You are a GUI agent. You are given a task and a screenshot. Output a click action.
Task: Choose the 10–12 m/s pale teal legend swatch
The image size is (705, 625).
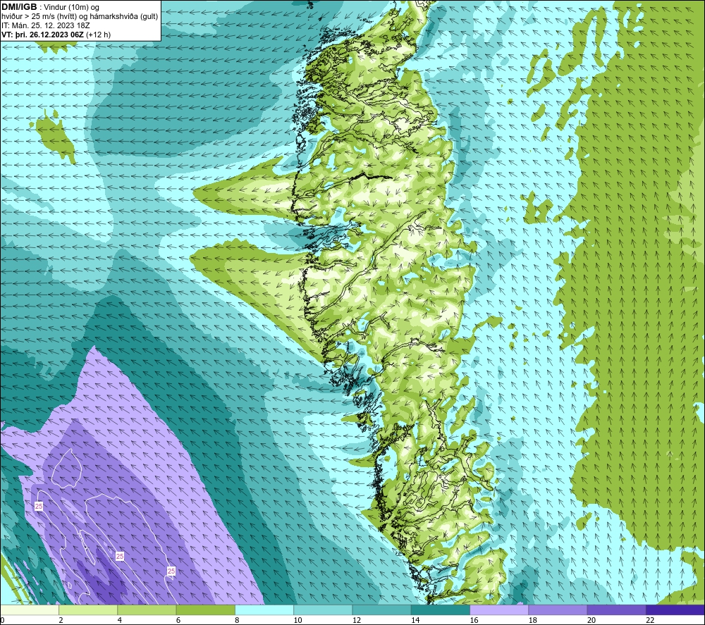323,609
